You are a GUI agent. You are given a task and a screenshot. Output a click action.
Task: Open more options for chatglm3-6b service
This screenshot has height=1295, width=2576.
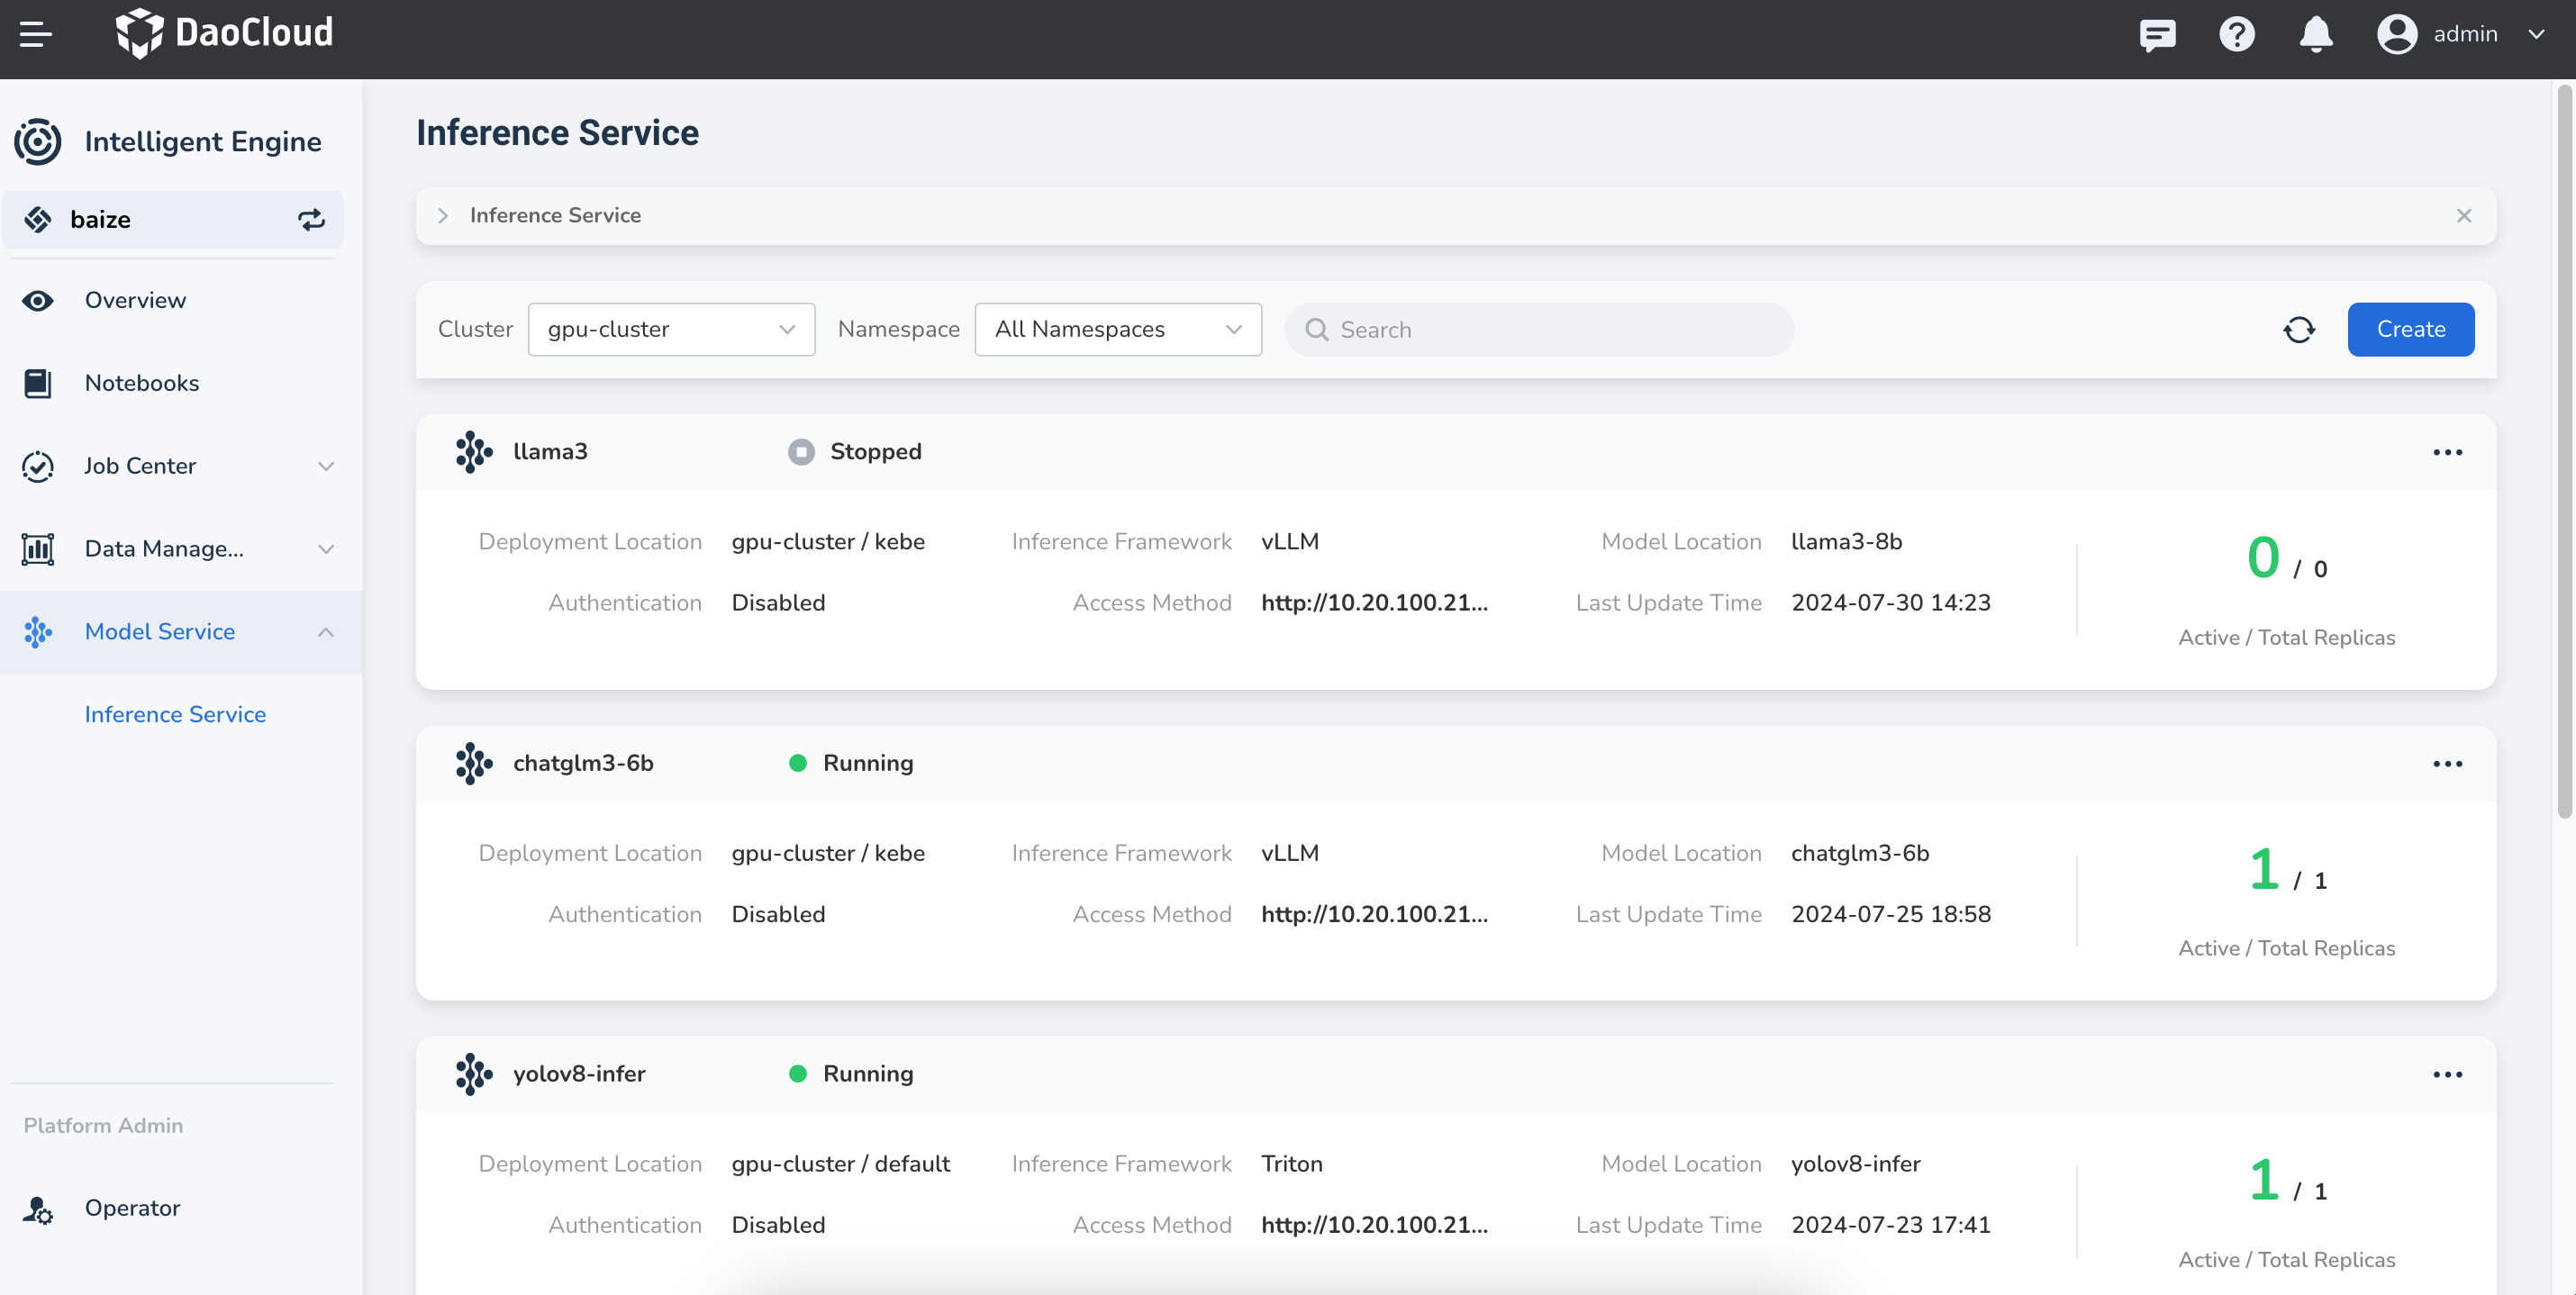click(x=2447, y=764)
